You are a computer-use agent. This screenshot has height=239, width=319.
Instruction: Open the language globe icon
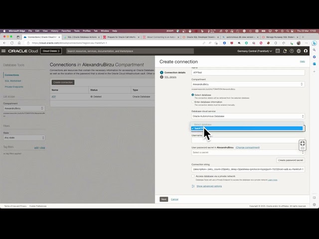click(x=299, y=51)
